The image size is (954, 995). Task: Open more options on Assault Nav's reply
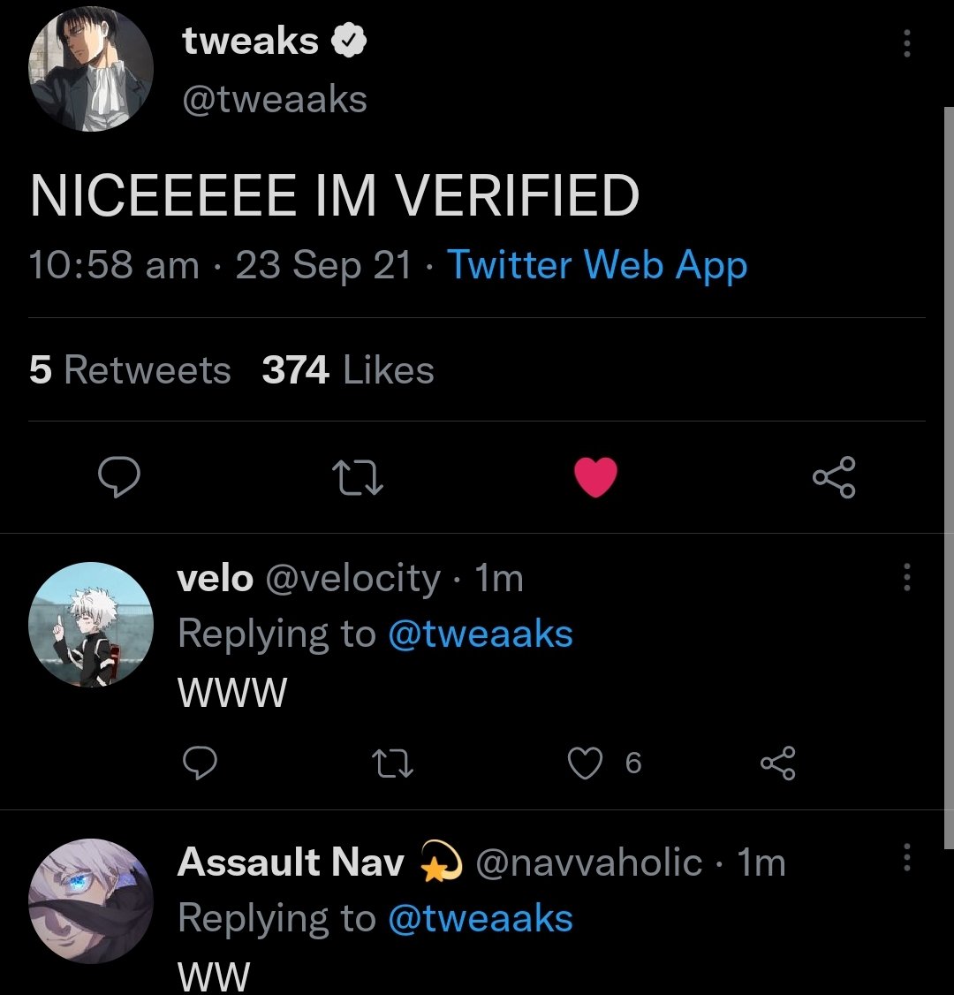click(x=906, y=855)
